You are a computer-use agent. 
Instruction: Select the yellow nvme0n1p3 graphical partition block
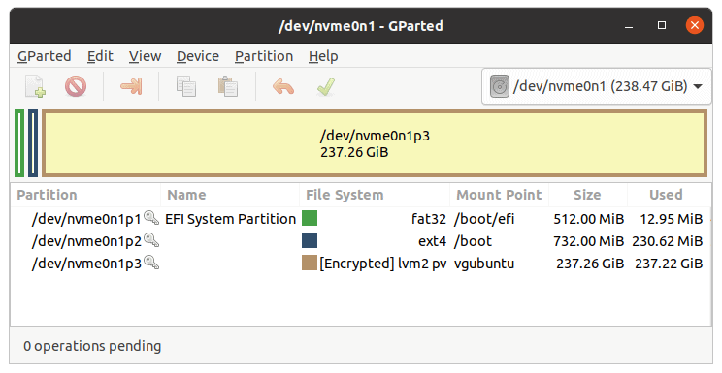point(375,143)
